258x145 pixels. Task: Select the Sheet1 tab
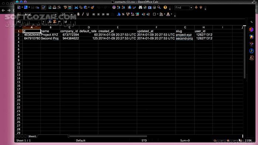[32, 136]
